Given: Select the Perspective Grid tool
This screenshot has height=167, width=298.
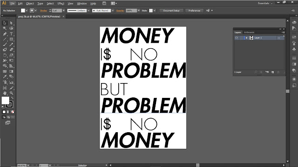Looking at the screenshot, I should (x=11, y=66).
